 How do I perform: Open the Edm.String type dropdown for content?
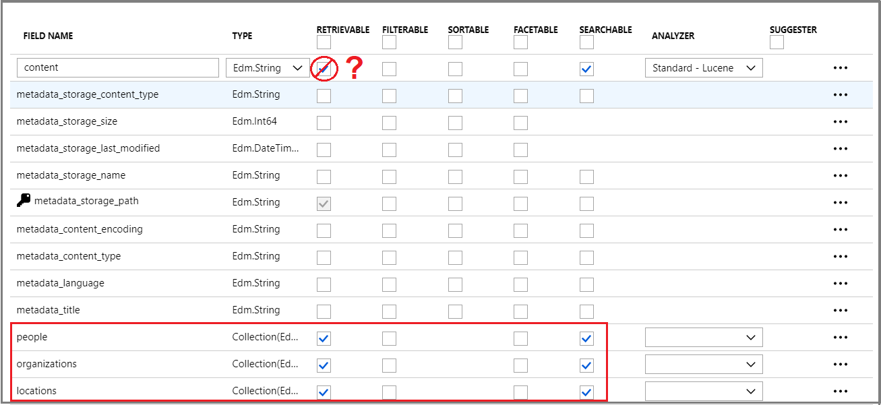coord(268,67)
